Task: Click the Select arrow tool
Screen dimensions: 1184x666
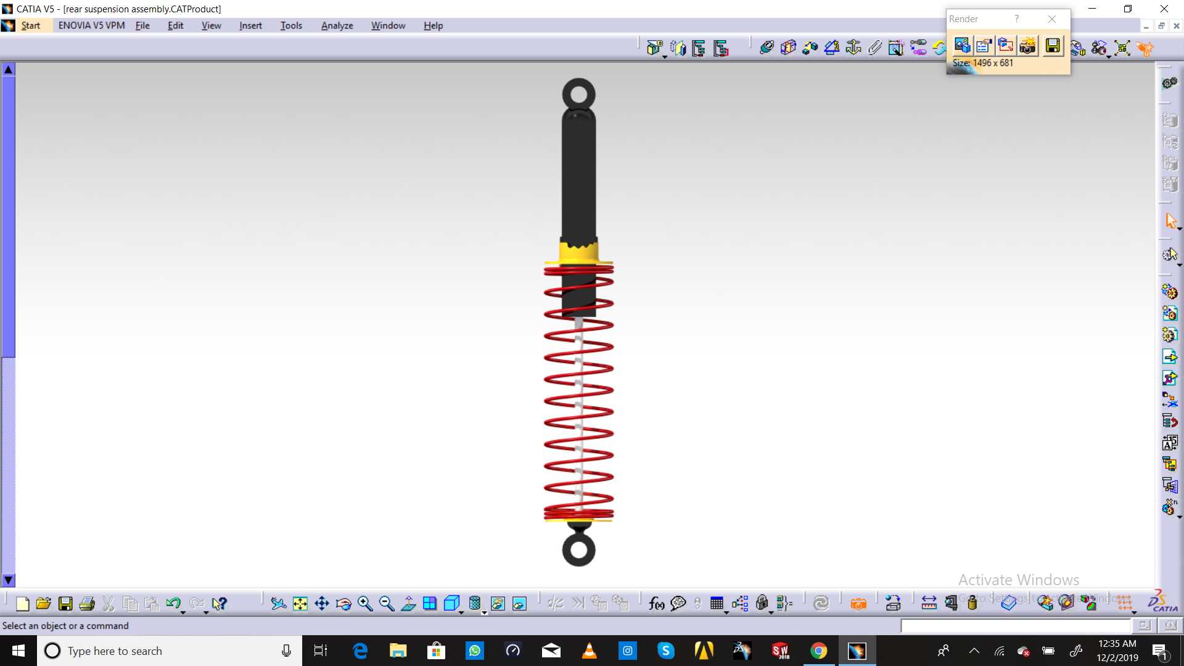Action: pyautogui.click(x=1170, y=221)
